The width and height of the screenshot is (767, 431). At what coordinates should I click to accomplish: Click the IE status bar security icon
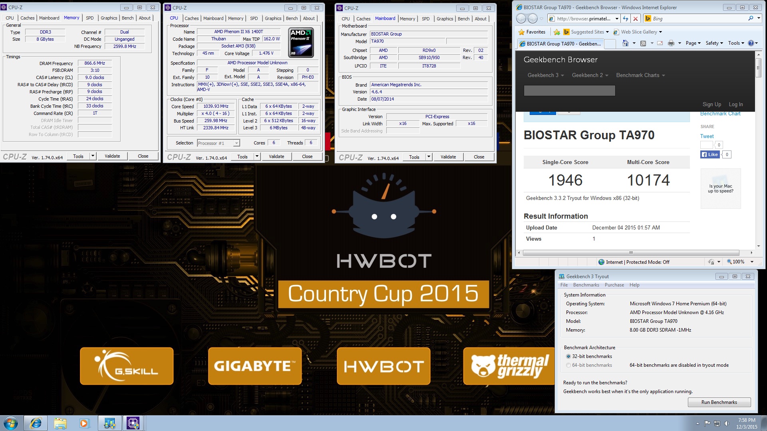point(711,262)
